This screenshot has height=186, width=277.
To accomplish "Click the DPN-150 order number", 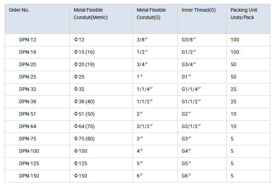I will [29, 176].
